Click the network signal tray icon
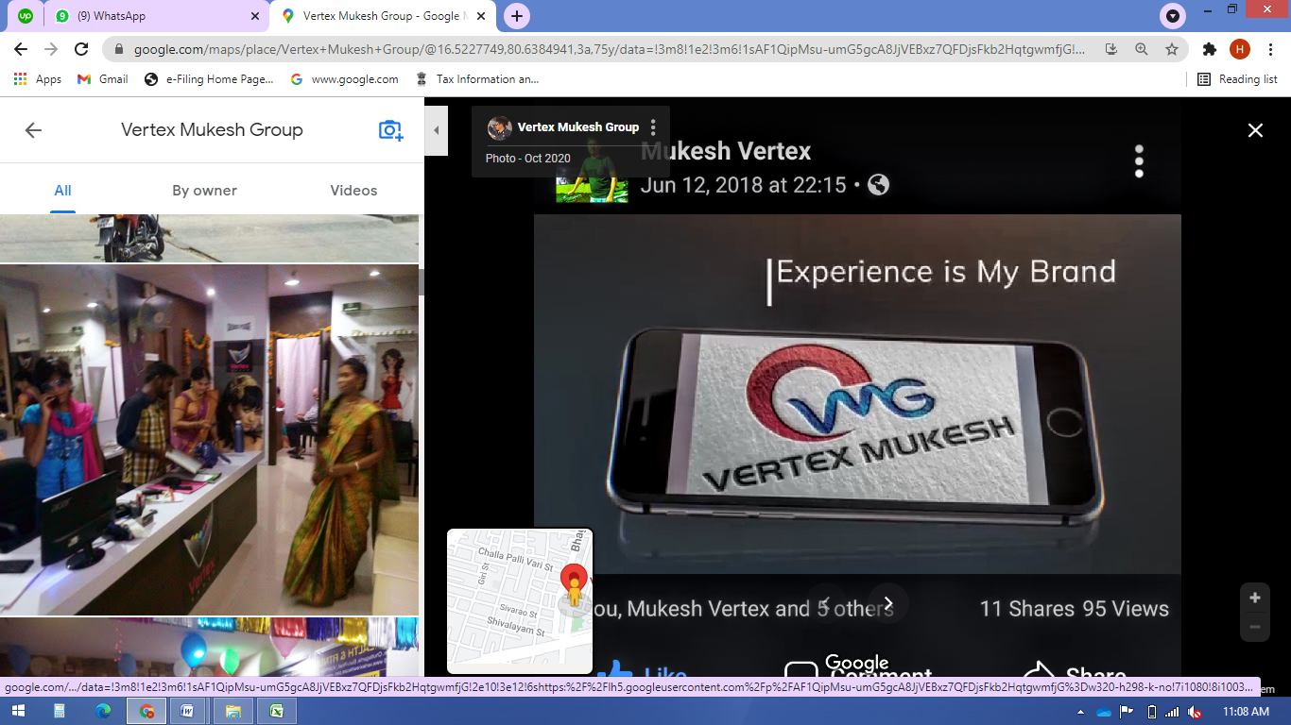Image resolution: width=1291 pixels, height=725 pixels. 1172,712
